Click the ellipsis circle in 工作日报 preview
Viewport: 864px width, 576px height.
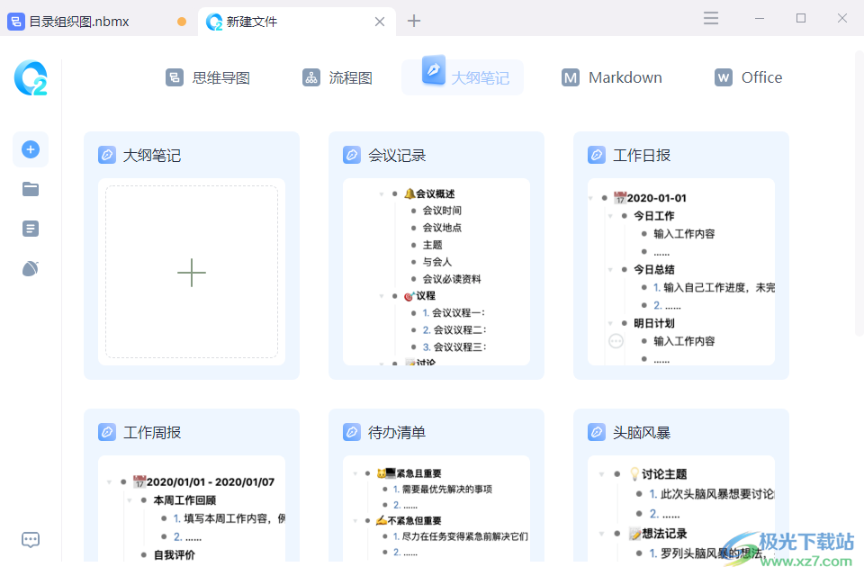pos(616,341)
